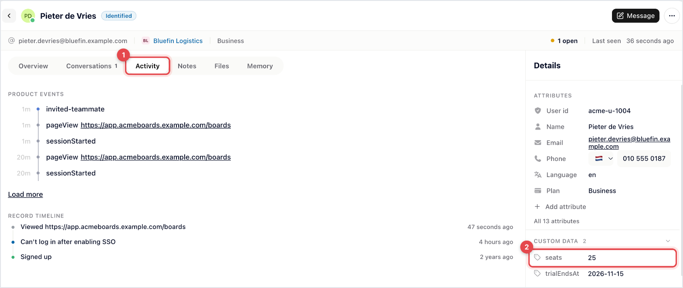Viewport: 683px width, 288px height.
Task: Switch to the Overview tab
Action: (34, 66)
